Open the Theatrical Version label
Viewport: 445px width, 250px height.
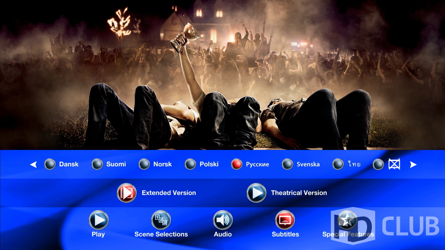click(299, 193)
